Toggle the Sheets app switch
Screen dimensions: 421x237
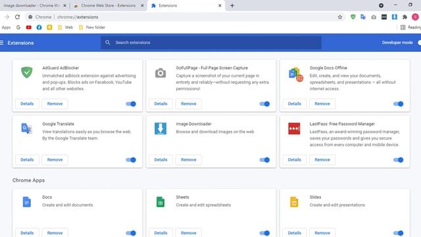264,233
